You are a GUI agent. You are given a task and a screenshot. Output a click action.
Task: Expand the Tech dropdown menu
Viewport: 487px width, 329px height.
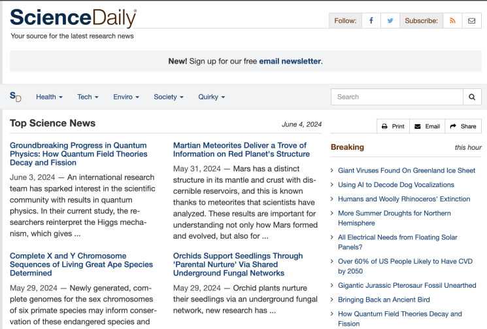tap(88, 97)
